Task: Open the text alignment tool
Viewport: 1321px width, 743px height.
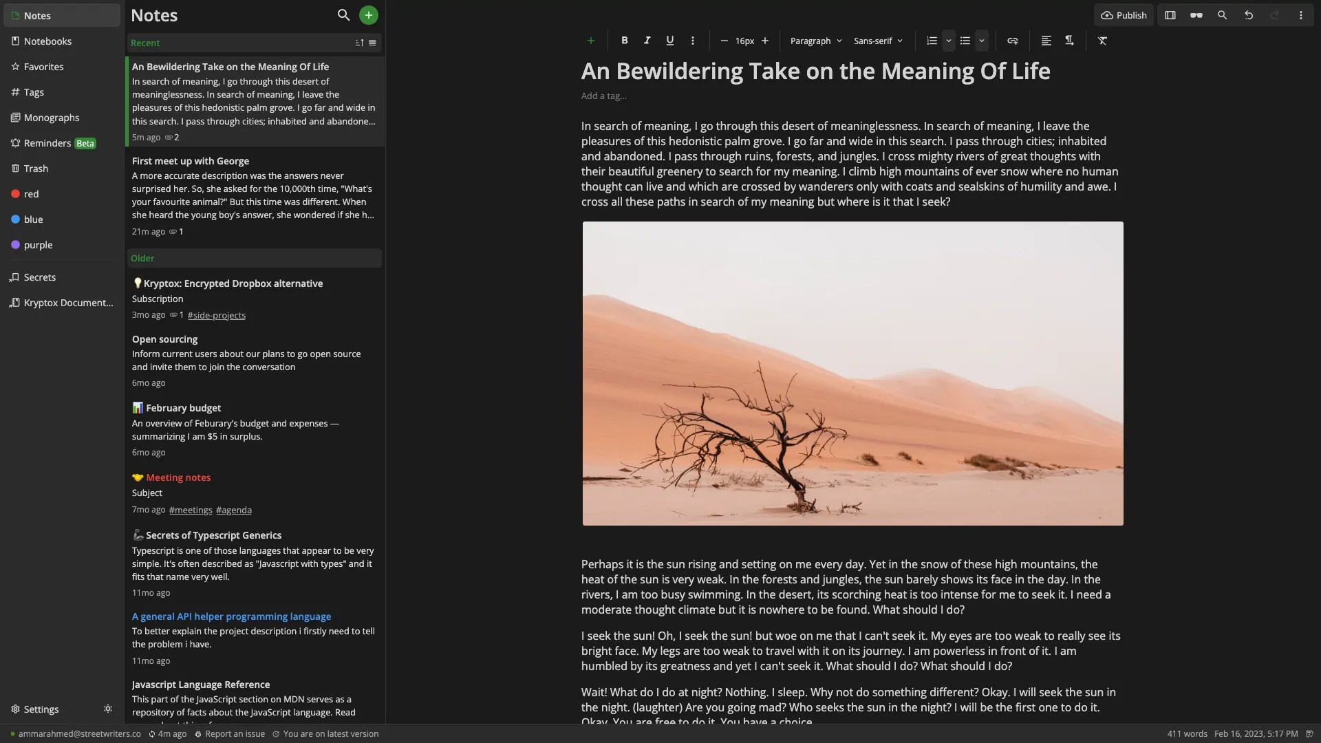Action: tap(1046, 41)
